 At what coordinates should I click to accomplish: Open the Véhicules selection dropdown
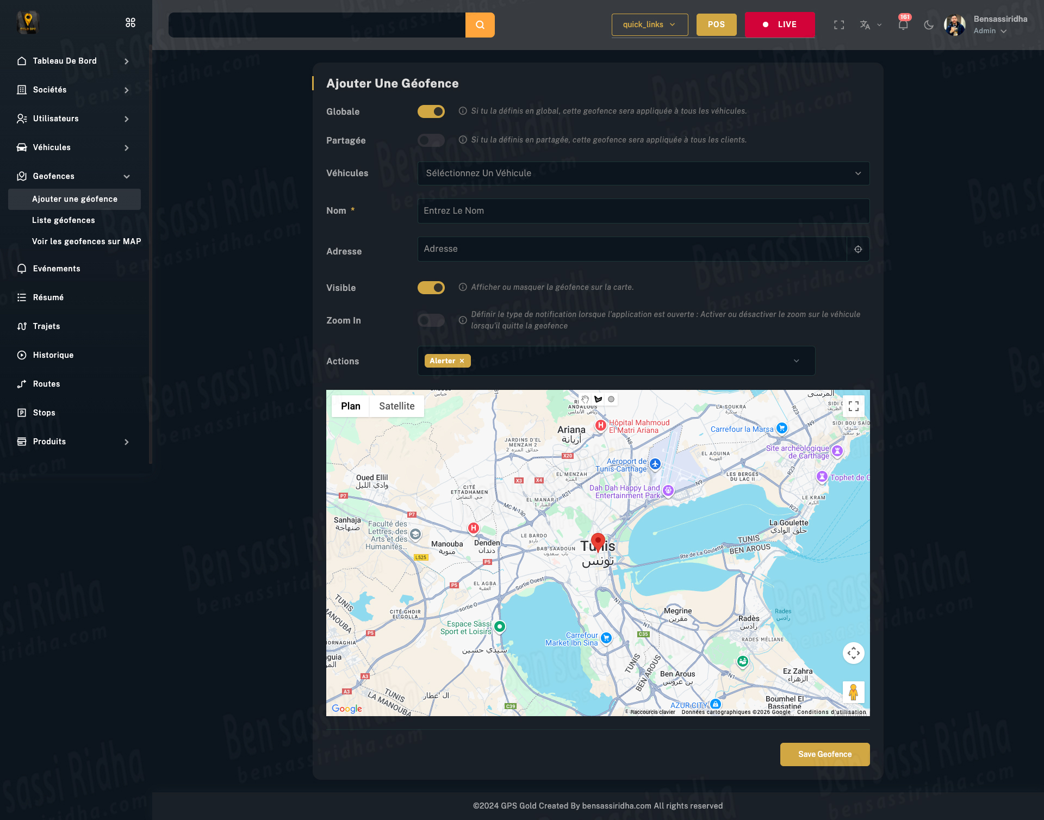click(643, 173)
